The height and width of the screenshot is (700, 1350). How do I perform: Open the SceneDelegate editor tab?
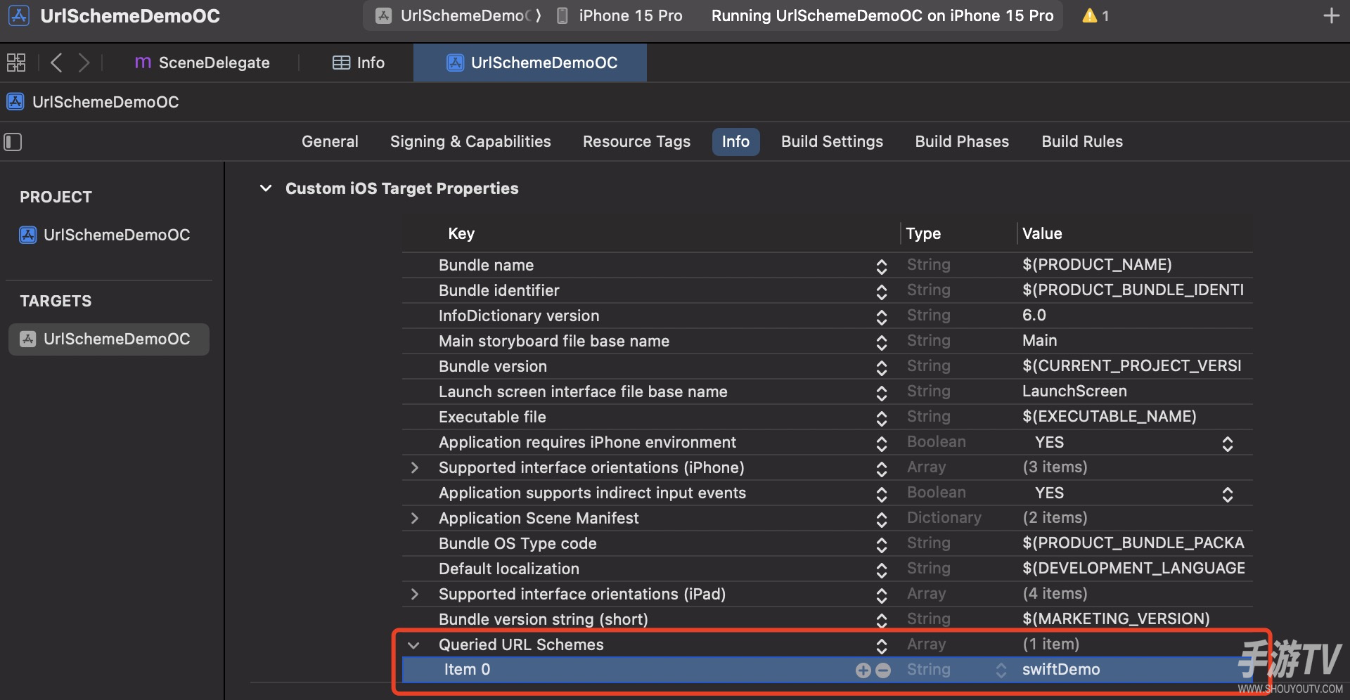pos(202,63)
